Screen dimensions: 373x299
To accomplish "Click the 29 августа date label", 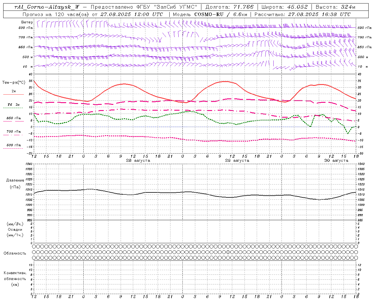I will pyautogui.click(x=237, y=161).
